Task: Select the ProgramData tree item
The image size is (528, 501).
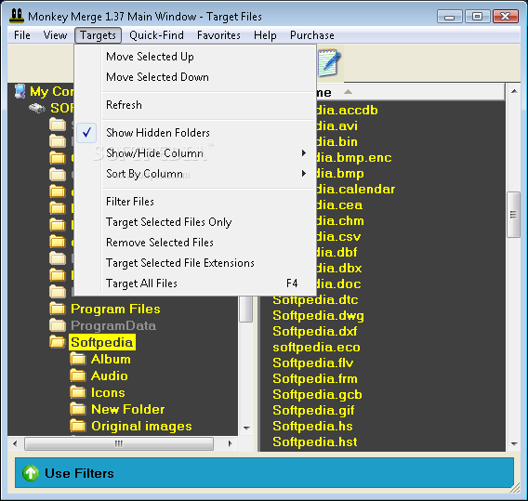Action: click(113, 325)
